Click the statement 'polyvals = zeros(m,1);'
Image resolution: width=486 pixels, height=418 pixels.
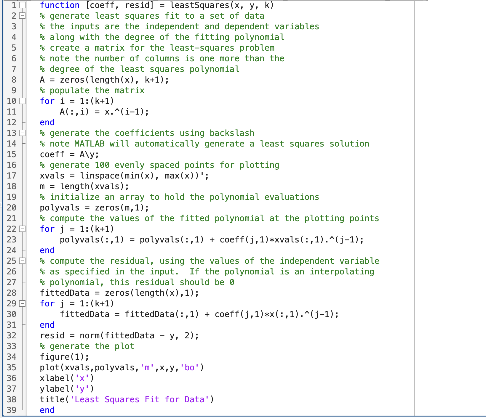(x=95, y=208)
